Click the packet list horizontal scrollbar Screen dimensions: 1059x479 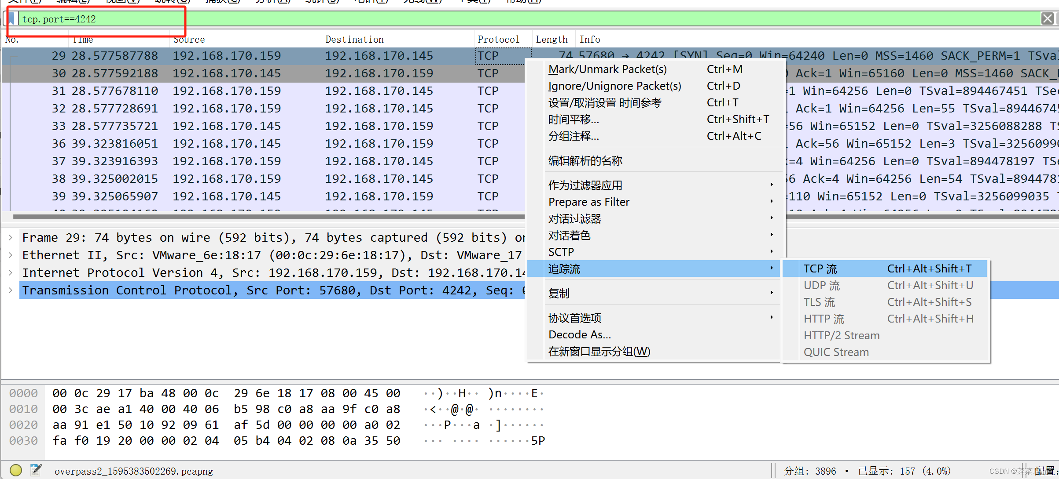(x=264, y=217)
